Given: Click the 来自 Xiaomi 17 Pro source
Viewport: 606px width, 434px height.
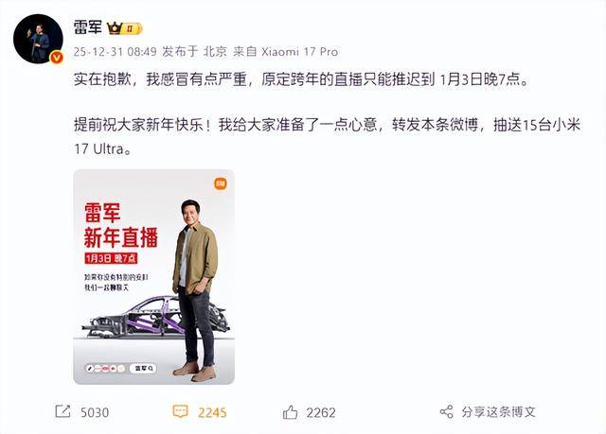Looking at the screenshot, I should pyautogui.click(x=286, y=52).
